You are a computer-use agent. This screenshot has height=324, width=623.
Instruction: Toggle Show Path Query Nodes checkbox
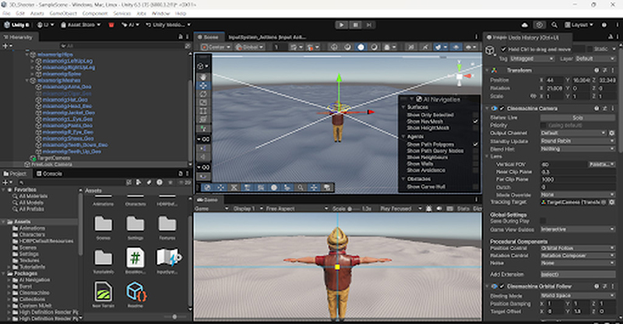pos(476,151)
